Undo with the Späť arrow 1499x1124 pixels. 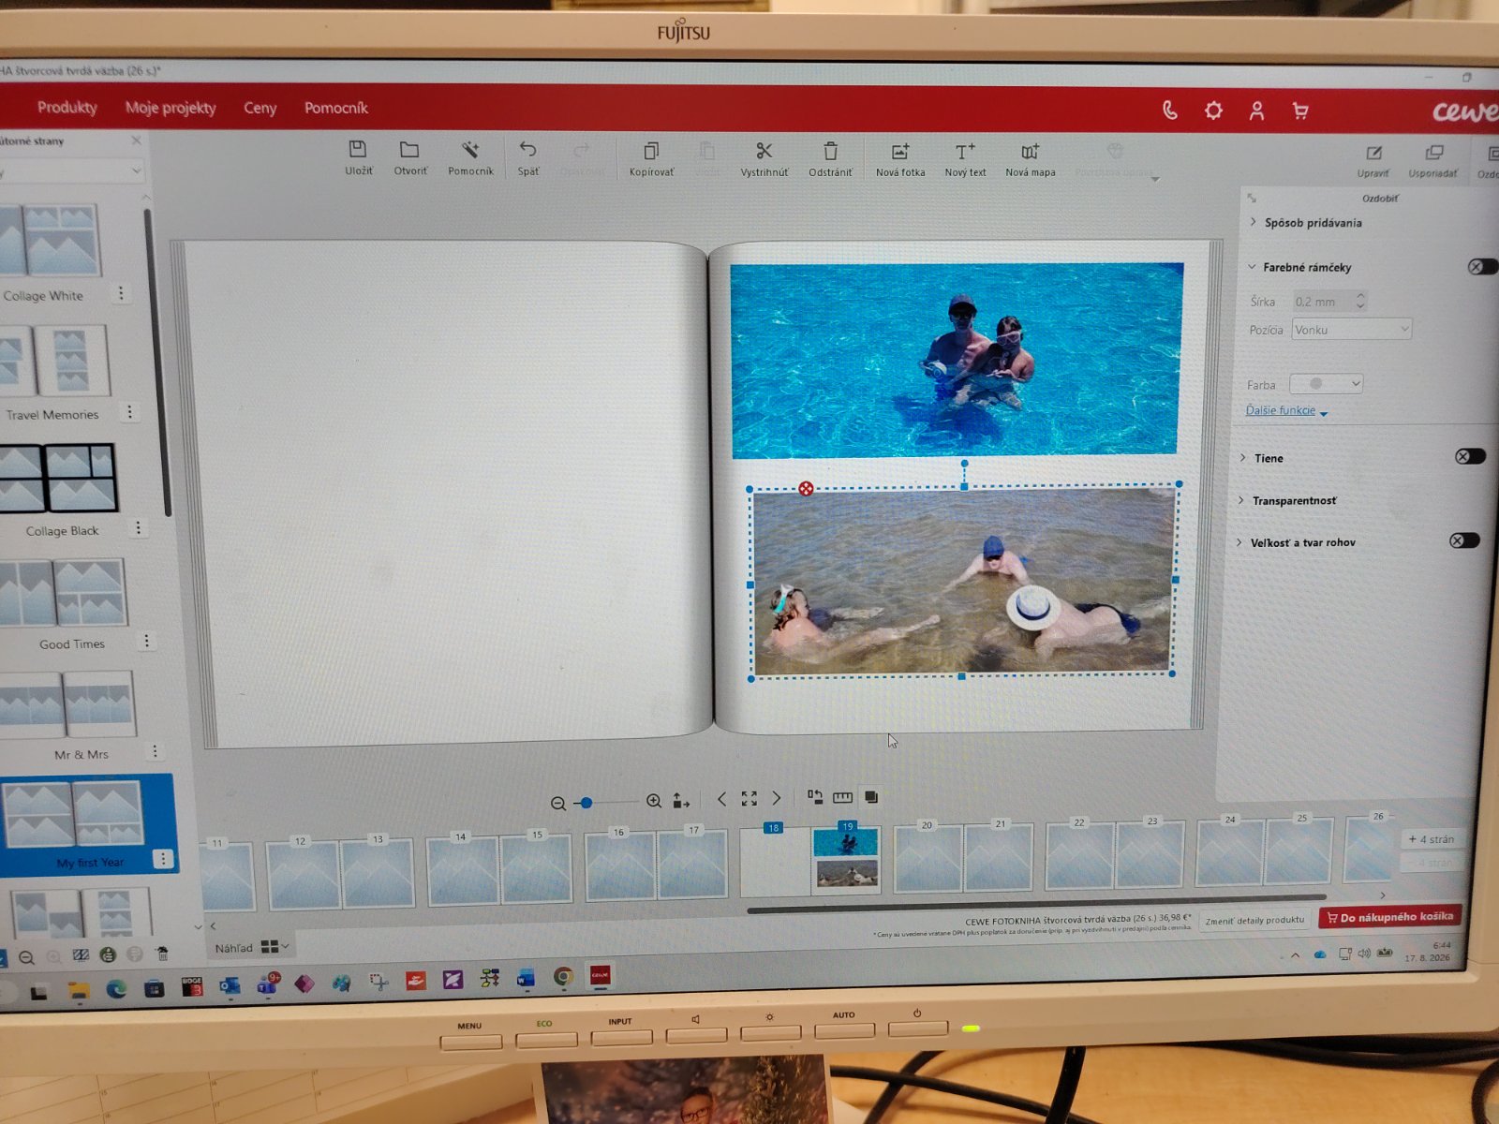click(528, 157)
